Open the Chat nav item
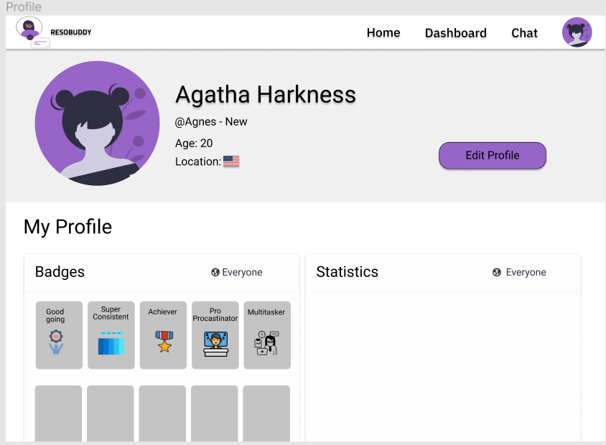Viewport: 606px width, 445px height. [524, 33]
